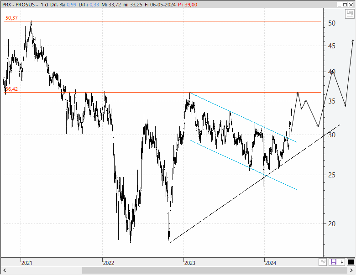This screenshot has height=275, width=356.
Task: Click the '1 d' timeframe label
Action: pos(44,5)
